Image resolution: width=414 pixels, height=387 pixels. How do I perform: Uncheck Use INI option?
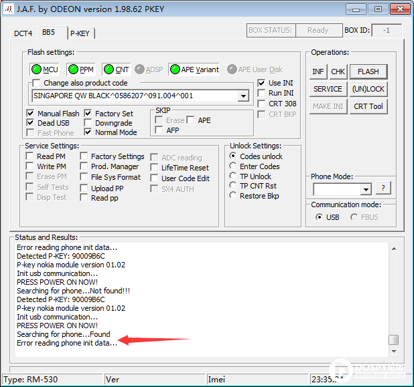click(261, 84)
